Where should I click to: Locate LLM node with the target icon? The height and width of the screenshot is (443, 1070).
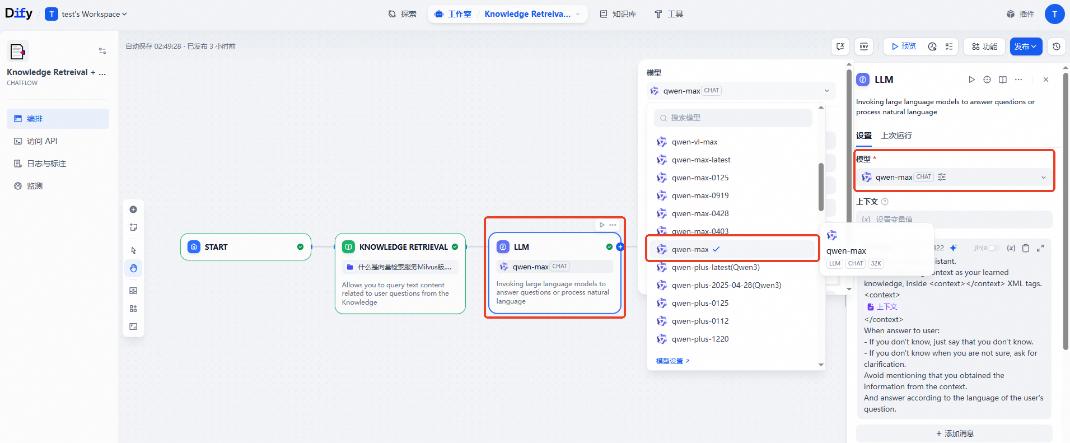(x=987, y=80)
